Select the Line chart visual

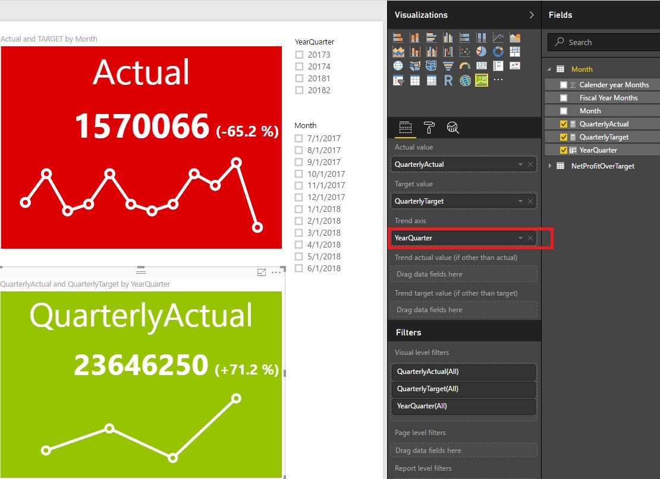pos(498,38)
